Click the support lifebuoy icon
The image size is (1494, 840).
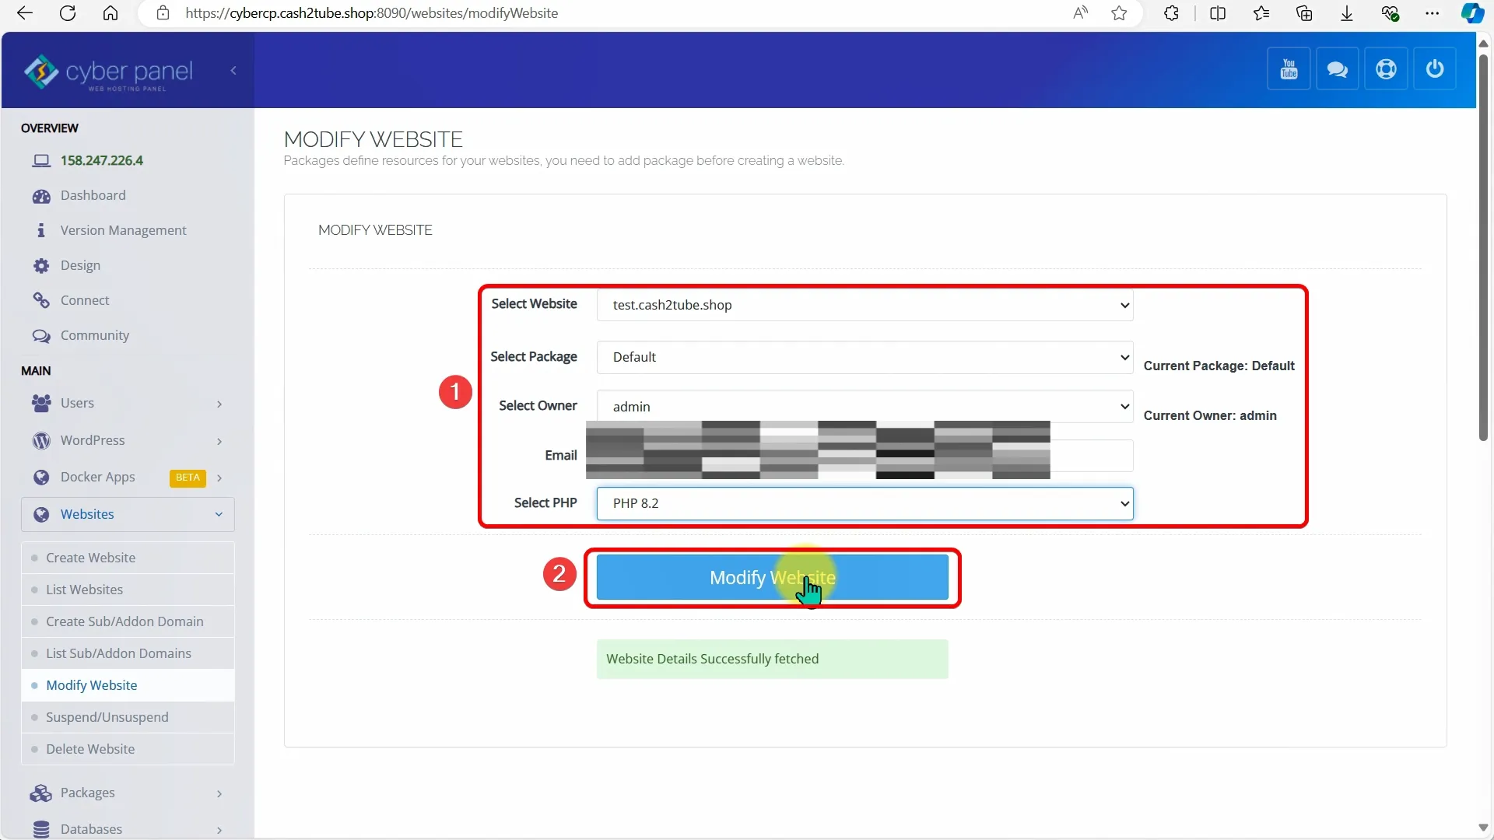[x=1386, y=69]
